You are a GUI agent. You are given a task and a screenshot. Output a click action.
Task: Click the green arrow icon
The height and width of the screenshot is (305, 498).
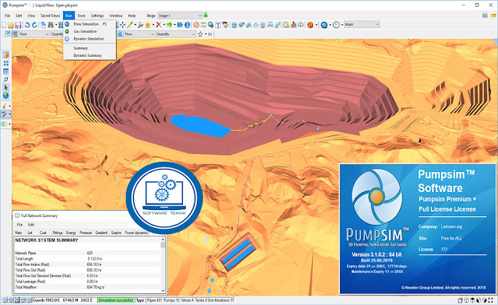click(x=170, y=25)
